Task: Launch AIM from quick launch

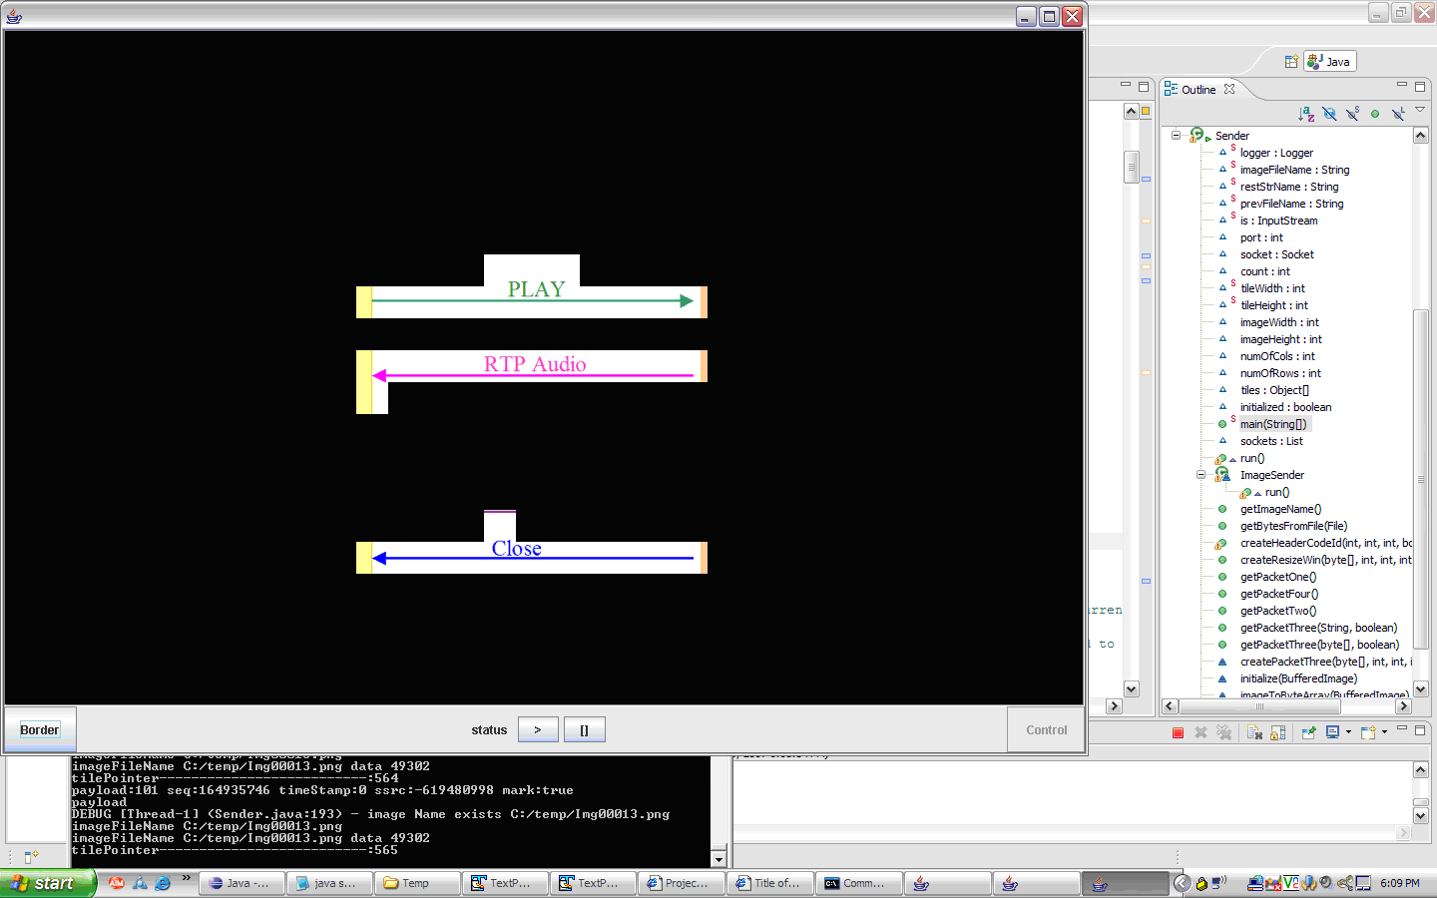Action: (117, 883)
